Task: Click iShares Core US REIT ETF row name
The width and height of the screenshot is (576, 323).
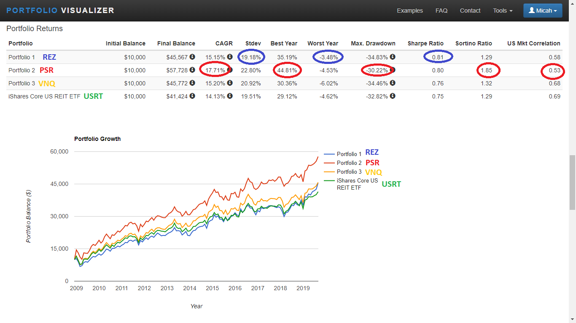Action: 44,96
